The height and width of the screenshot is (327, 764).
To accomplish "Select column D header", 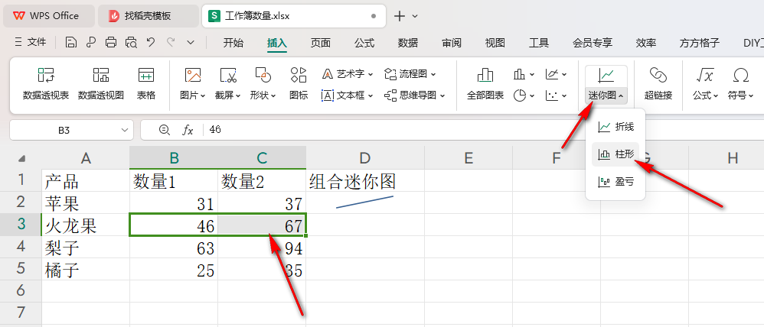I will [365, 157].
